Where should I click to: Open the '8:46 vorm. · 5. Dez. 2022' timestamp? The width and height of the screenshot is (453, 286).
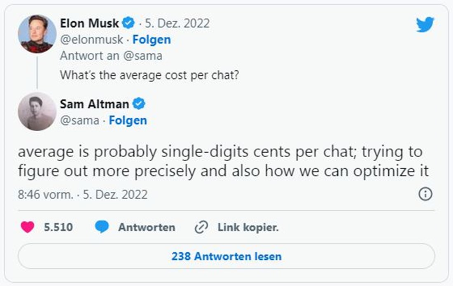click(82, 194)
